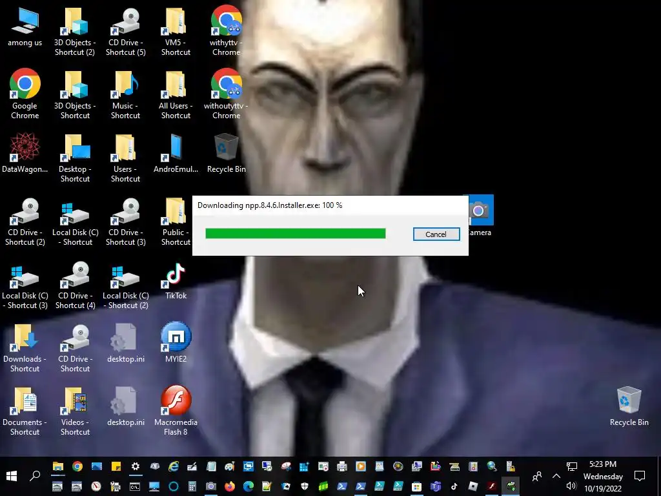The width and height of the screenshot is (661, 496).
Task: Open Cortana circle in the taskbar
Action: (173, 486)
